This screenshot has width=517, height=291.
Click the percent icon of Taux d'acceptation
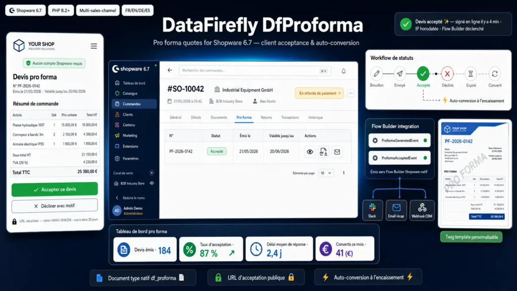pyautogui.click(x=190, y=250)
